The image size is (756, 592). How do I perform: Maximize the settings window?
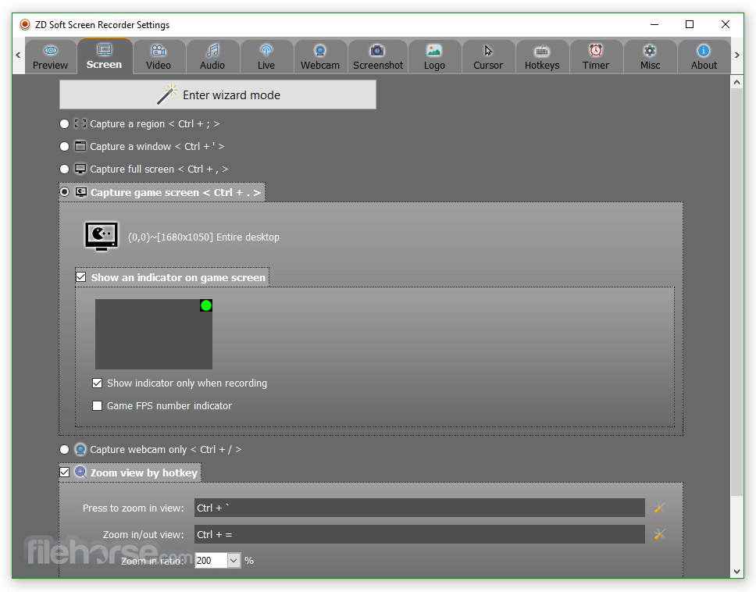coord(690,24)
